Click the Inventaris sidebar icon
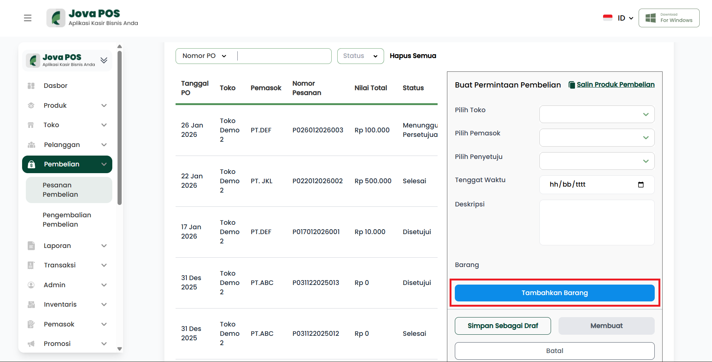This screenshot has height=362, width=712. 31,304
